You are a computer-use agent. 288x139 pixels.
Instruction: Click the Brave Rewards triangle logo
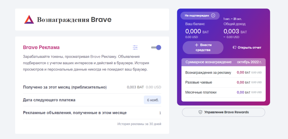29,19
